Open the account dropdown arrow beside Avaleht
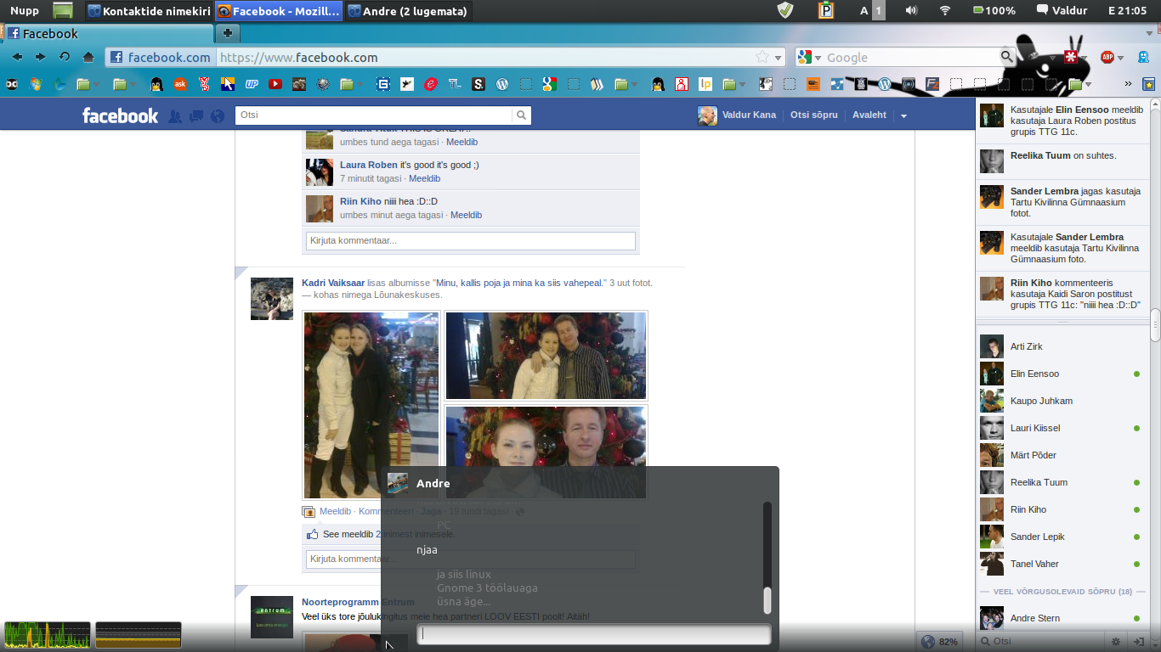The height and width of the screenshot is (652, 1161). (903, 115)
